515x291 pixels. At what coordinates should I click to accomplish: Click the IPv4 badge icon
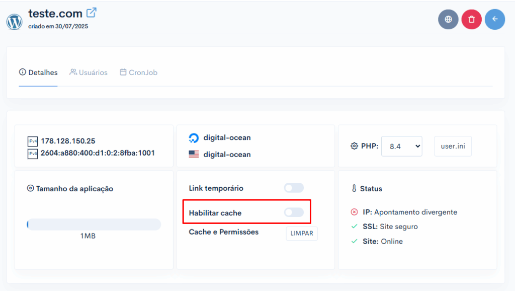point(33,141)
